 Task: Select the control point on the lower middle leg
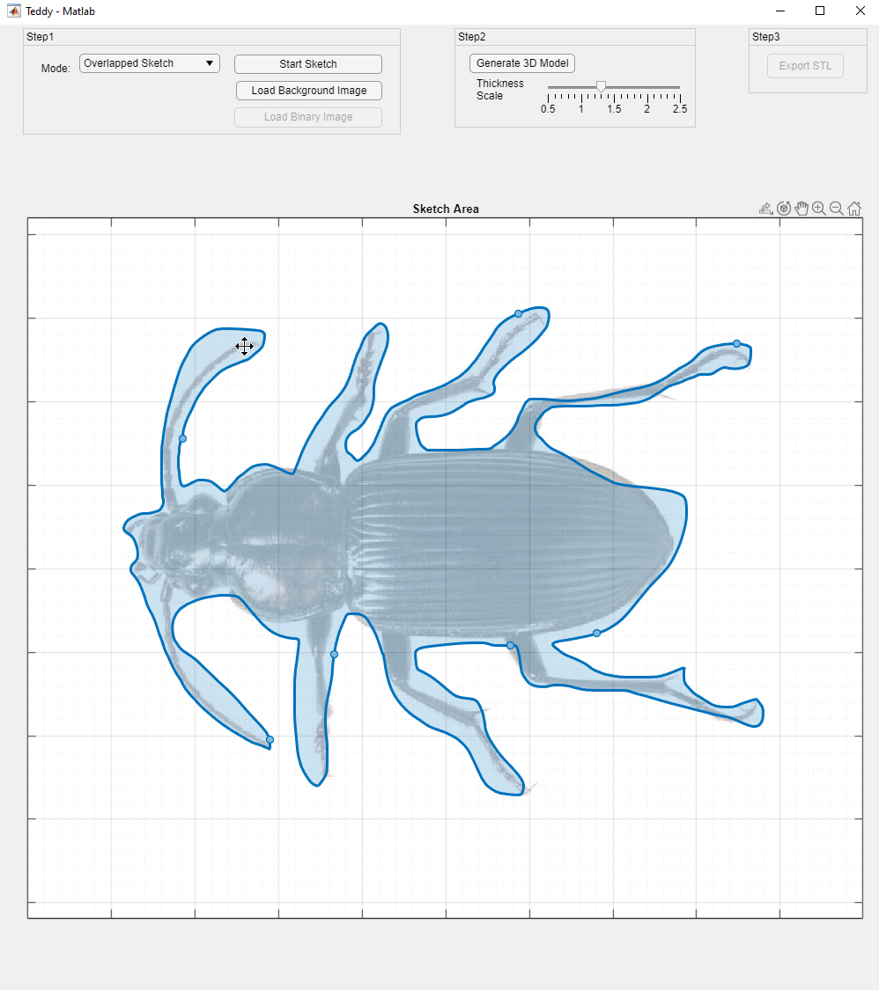(334, 654)
